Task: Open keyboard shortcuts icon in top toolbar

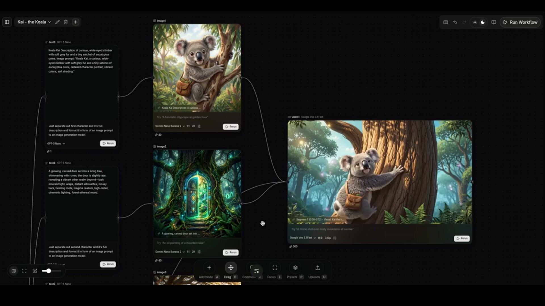Action: 446,22
